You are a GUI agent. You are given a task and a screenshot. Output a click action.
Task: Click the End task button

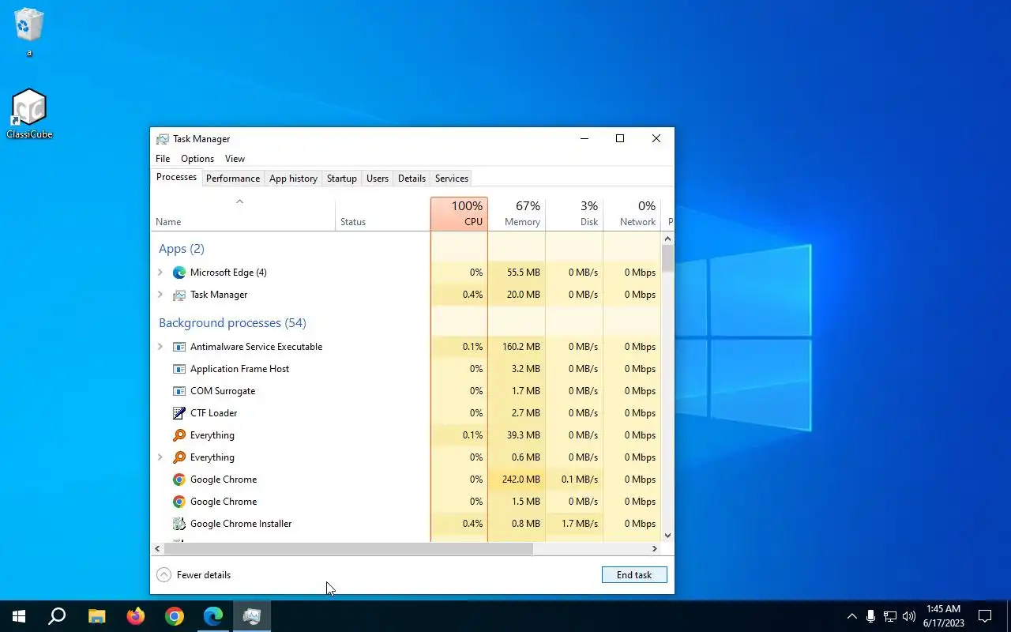tap(634, 575)
